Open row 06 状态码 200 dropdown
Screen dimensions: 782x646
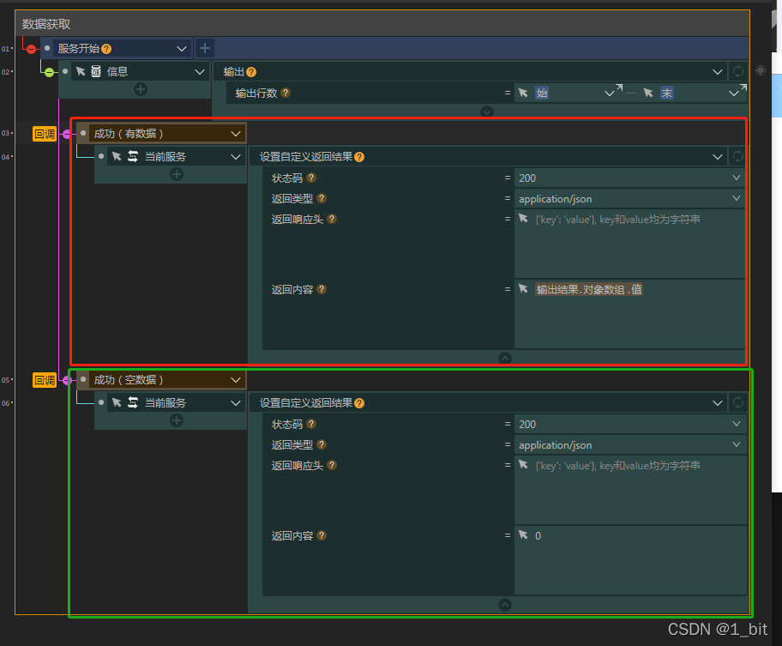point(736,424)
